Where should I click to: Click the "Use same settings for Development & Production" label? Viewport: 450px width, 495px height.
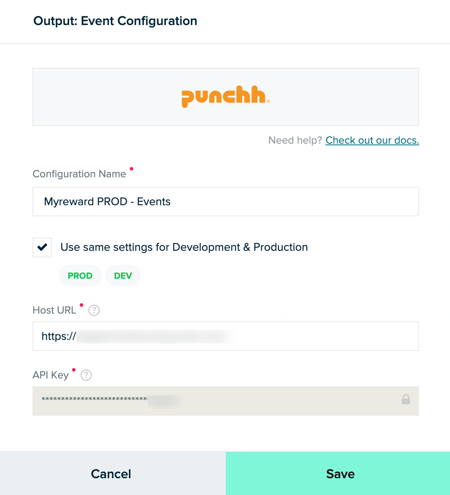coord(184,247)
